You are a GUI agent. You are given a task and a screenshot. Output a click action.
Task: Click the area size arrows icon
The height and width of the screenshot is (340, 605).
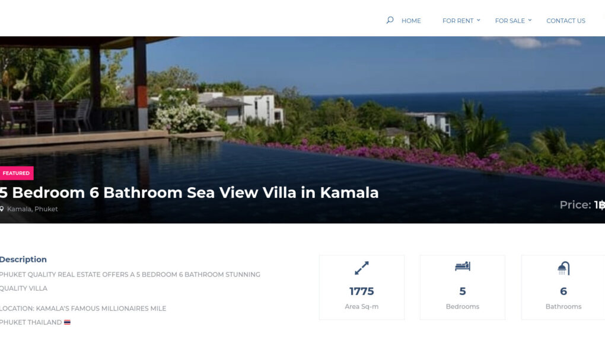[x=362, y=268]
